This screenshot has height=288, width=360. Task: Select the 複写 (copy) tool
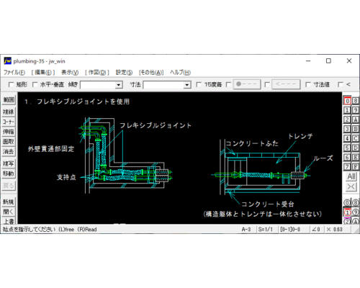(x=9, y=163)
